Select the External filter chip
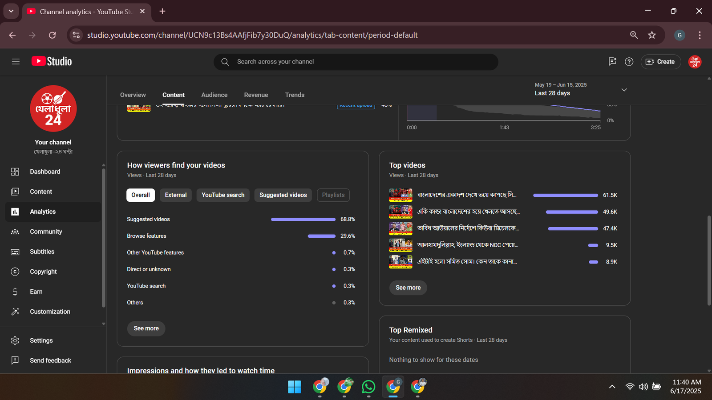Screen dimensions: 712x400 point(176,195)
